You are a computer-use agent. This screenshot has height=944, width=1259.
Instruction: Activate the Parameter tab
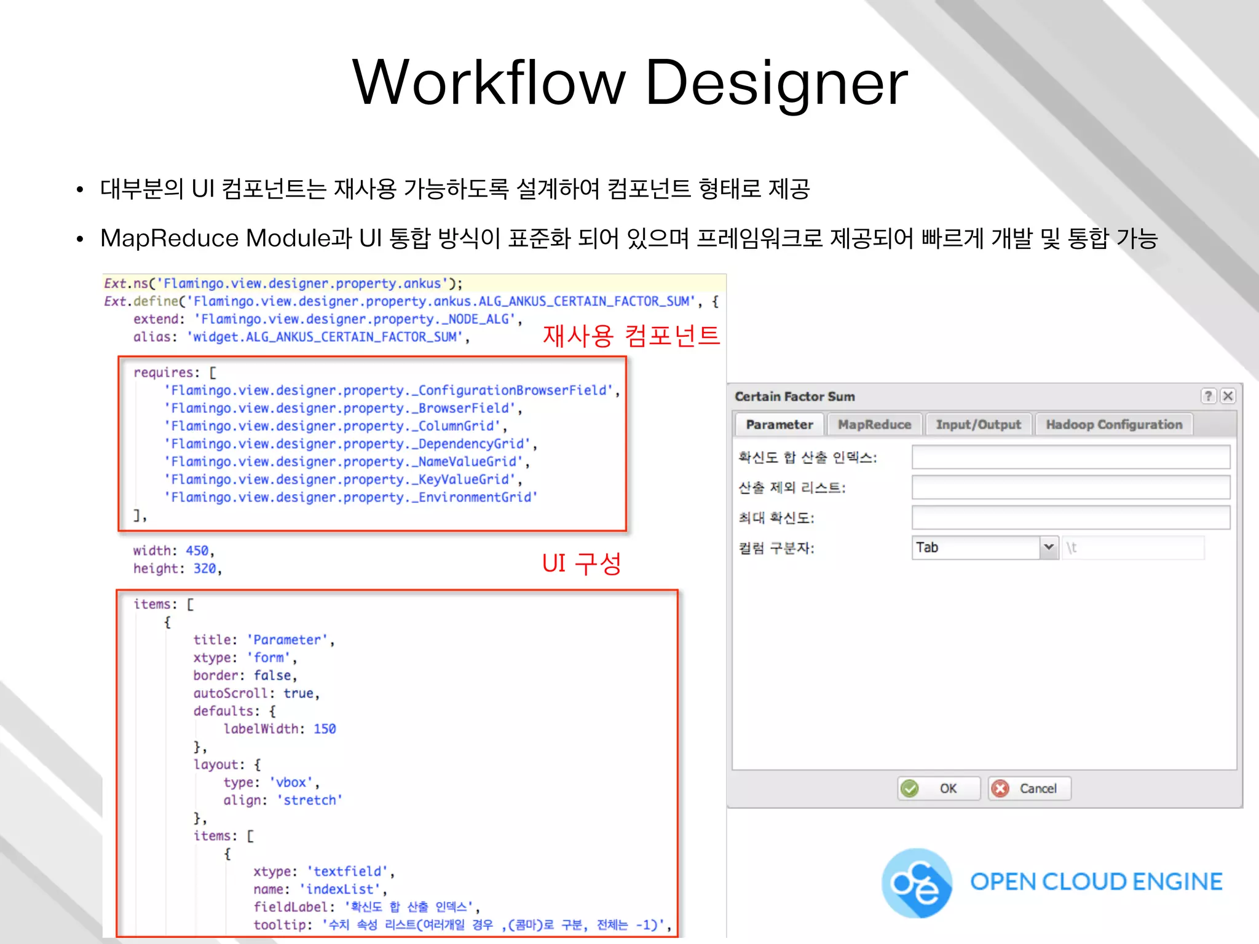[779, 425]
